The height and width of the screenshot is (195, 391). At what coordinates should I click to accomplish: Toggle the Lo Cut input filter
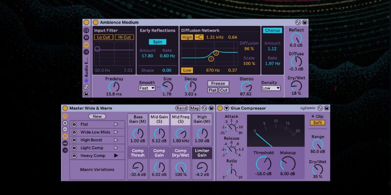pos(104,37)
